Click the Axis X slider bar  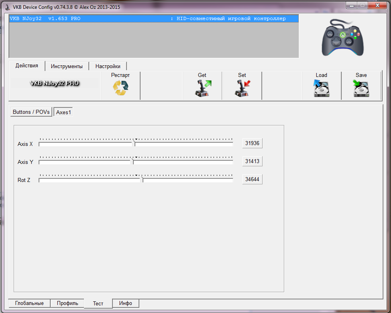[x=136, y=144]
